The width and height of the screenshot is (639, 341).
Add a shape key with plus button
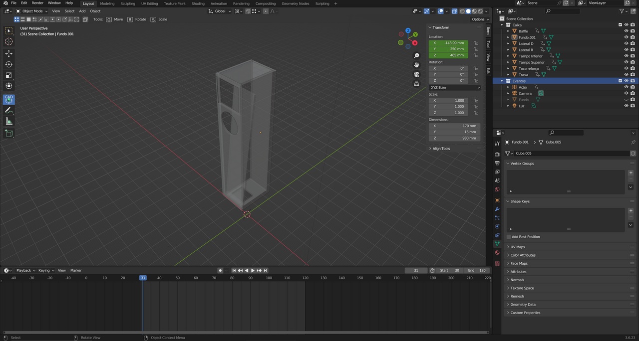point(631,211)
